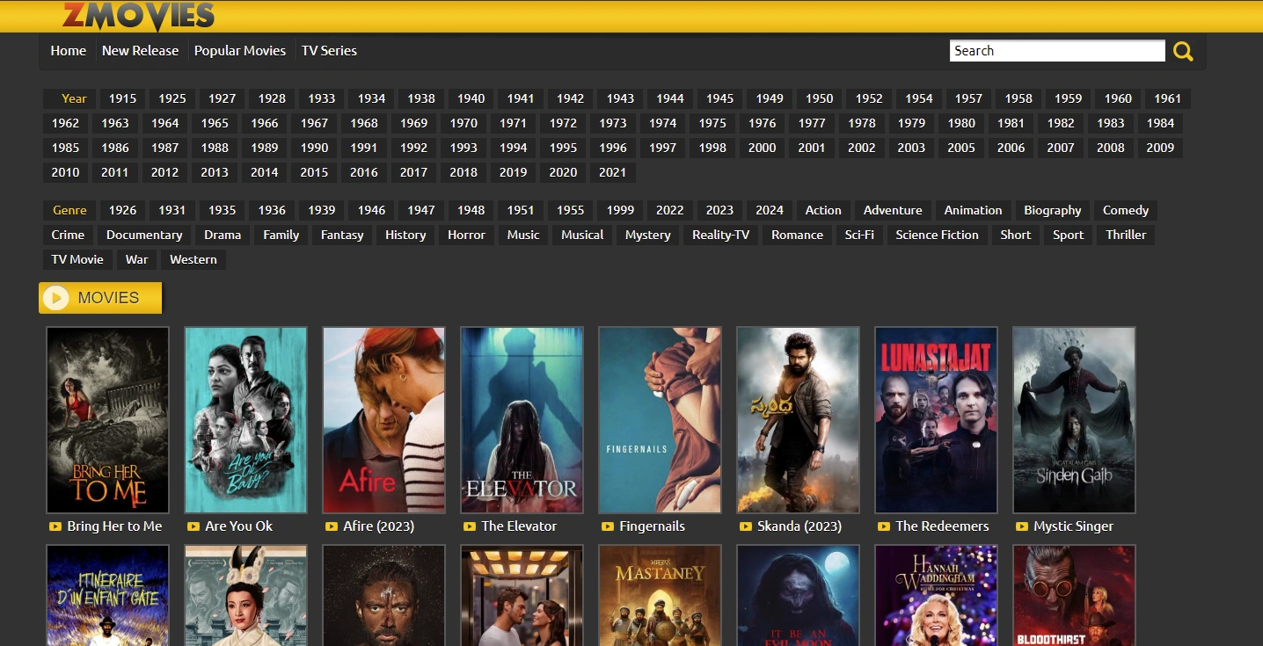Click the small icon before Bring Her to Me
This screenshot has width=1263, height=646.
tap(55, 526)
